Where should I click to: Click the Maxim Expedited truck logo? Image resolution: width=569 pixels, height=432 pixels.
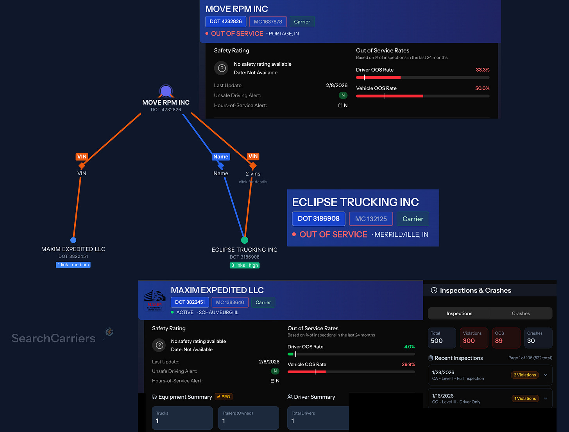pyautogui.click(x=154, y=300)
